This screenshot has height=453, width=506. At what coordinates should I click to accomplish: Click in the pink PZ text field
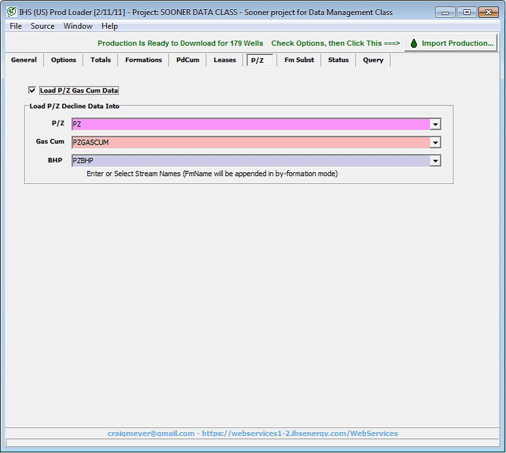(249, 124)
